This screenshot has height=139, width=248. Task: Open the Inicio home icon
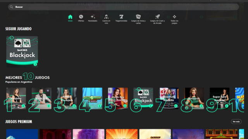70,17
